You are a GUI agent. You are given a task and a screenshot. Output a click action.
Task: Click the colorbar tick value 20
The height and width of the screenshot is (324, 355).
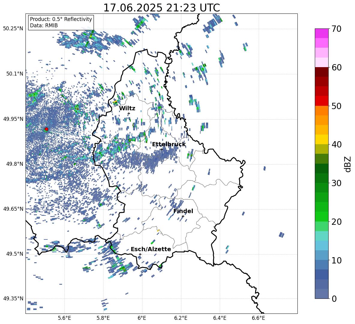pos(336,222)
